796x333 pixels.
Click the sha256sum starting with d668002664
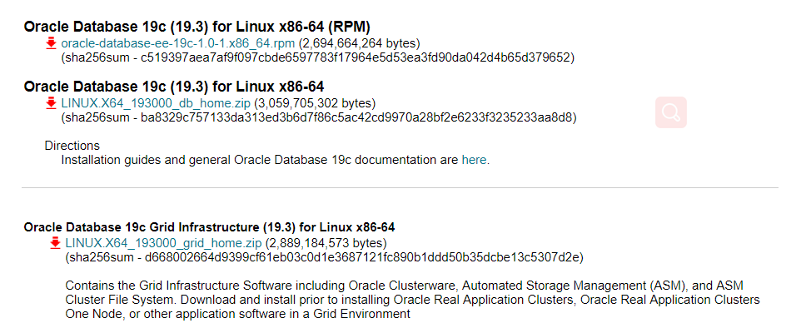pos(325,257)
